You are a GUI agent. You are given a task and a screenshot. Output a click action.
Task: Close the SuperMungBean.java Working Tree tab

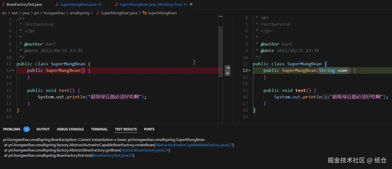pyautogui.click(x=191, y=5)
